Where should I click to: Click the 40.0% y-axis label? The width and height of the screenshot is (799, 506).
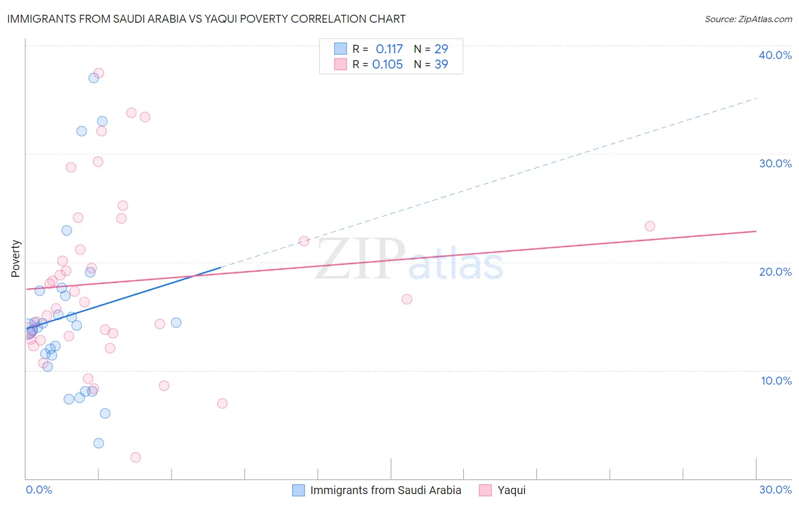click(775, 55)
